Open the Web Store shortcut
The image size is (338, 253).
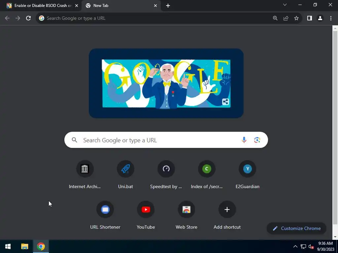click(x=186, y=215)
